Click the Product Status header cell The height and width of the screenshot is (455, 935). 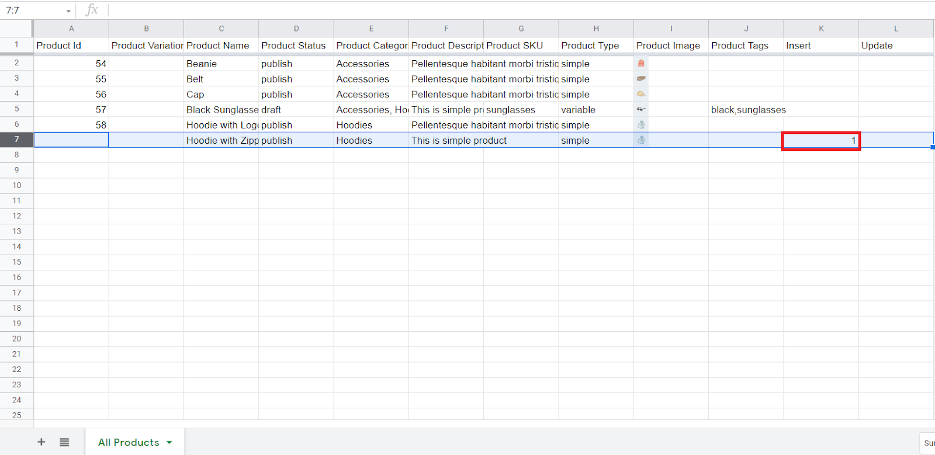point(296,46)
